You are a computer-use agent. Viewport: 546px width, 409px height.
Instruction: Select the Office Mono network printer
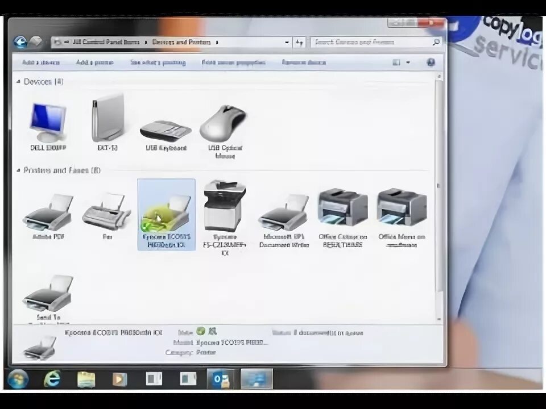402,218
